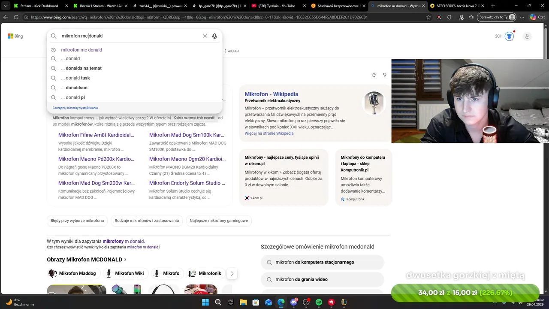Add page to favorites with the star icon

(x=428, y=17)
